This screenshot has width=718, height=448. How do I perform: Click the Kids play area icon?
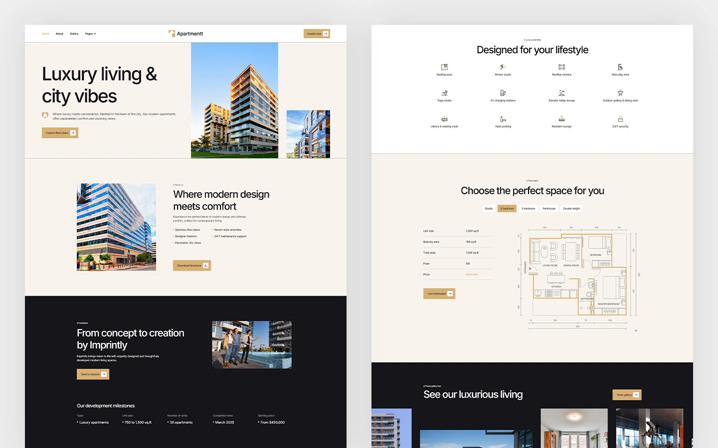pyautogui.click(x=620, y=67)
